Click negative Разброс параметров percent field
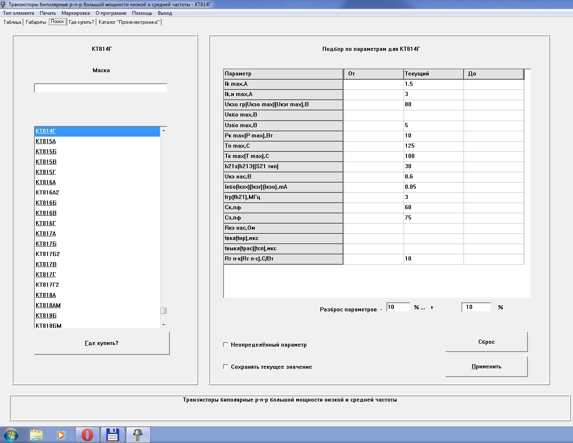Image resolution: width=573 pixels, height=443 pixels. click(398, 307)
